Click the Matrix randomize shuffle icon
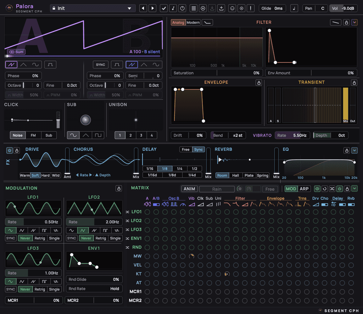 (x=332, y=189)
